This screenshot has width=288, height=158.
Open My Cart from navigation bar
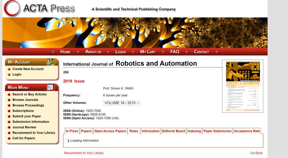(148, 52)
